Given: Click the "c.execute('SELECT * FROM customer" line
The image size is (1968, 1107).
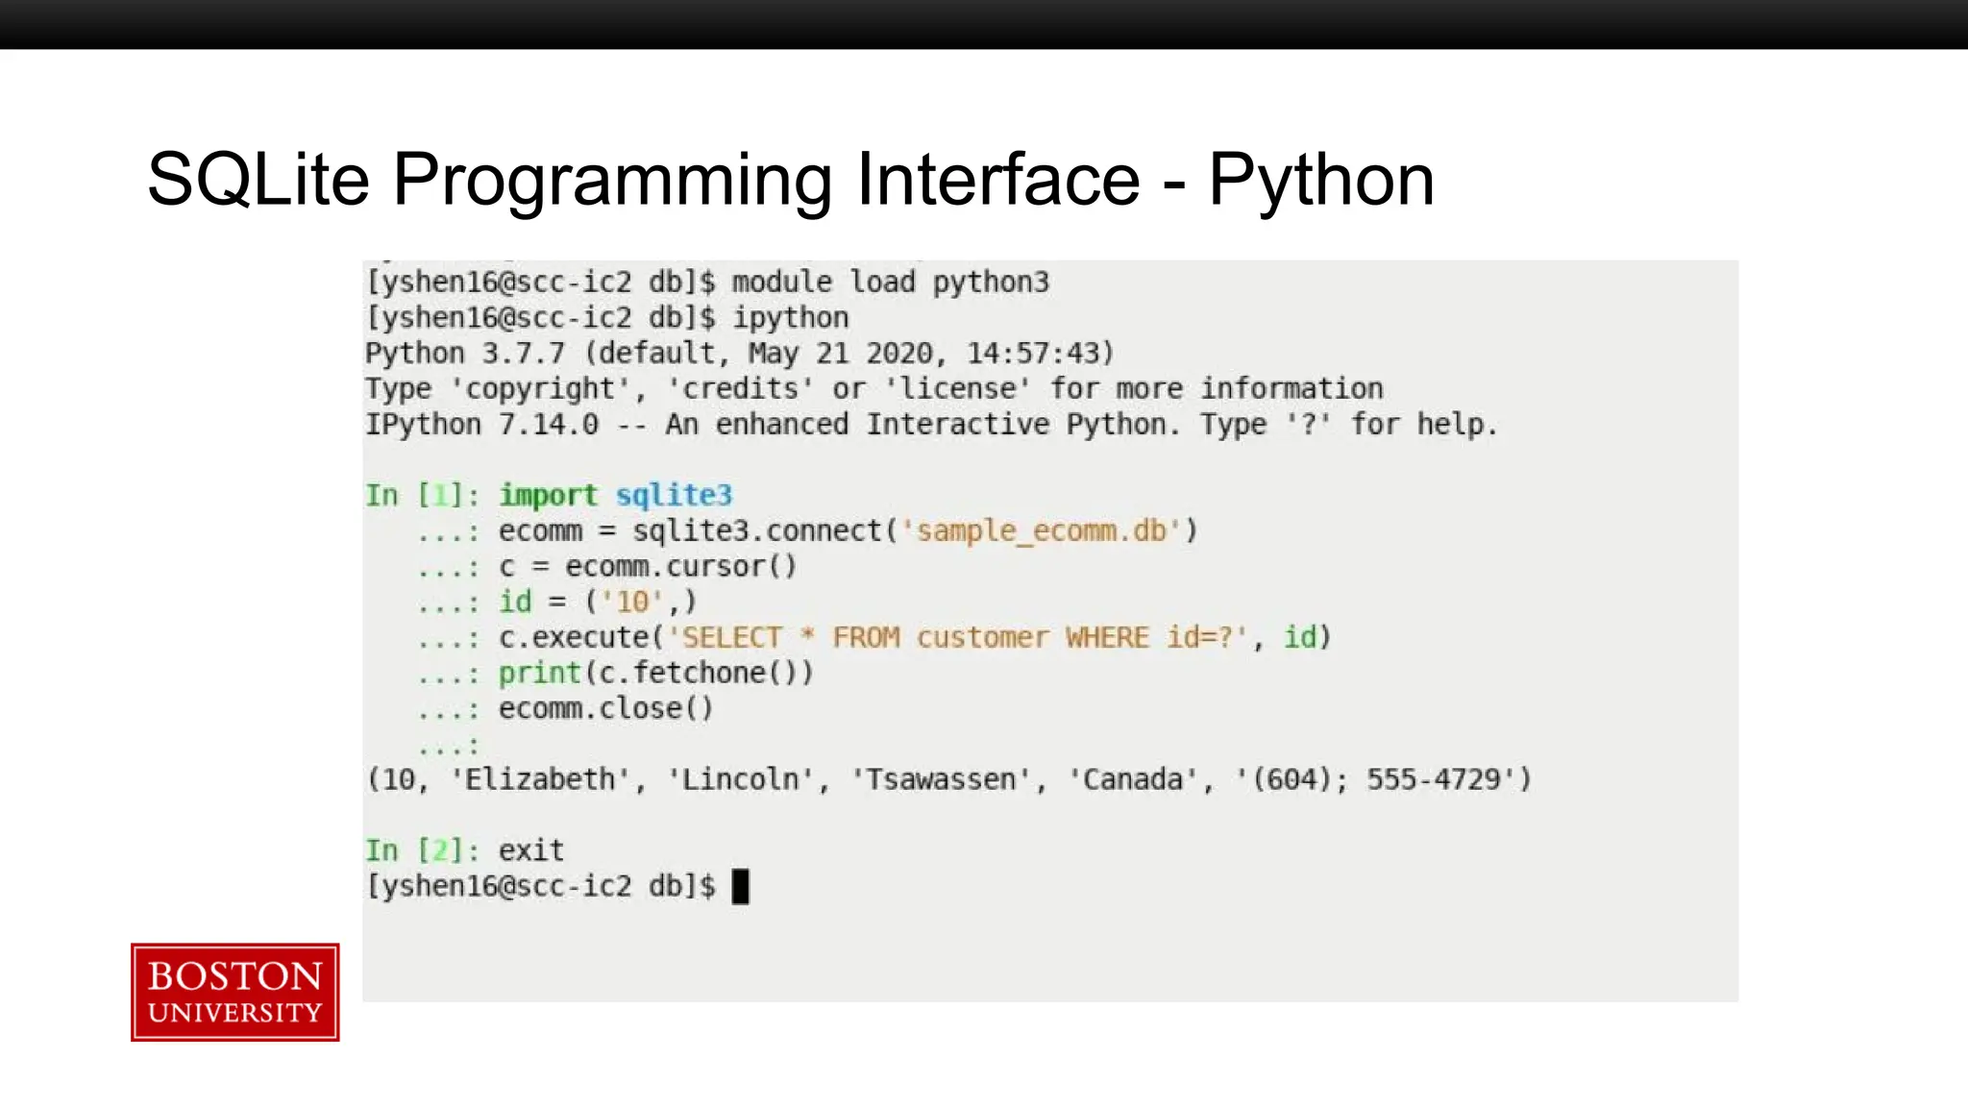Looking at the screenshot, I should pos(874,638).
